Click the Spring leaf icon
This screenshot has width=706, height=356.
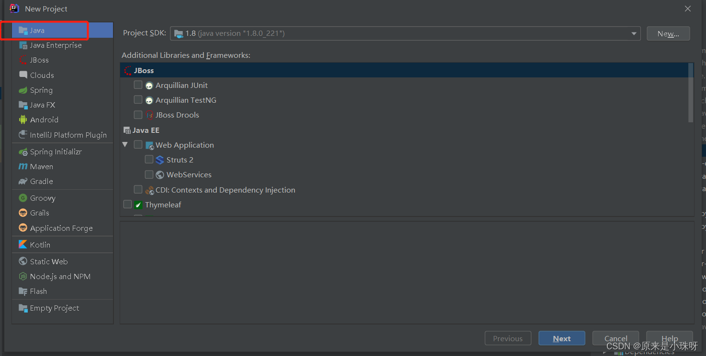pos(22,90)
